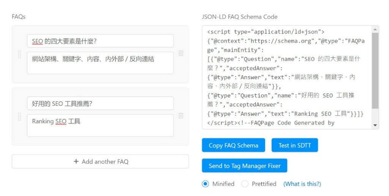Screen dimensions: 389x196
Task: Click the code box scrollbar down arrow
Action: click(375, 125)
